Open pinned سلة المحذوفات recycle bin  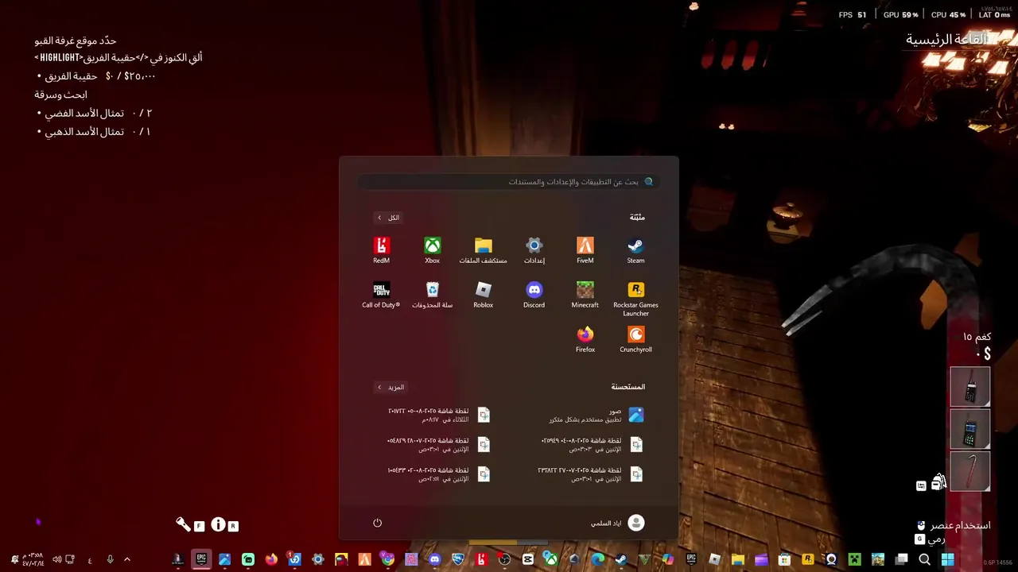point(432,295)
